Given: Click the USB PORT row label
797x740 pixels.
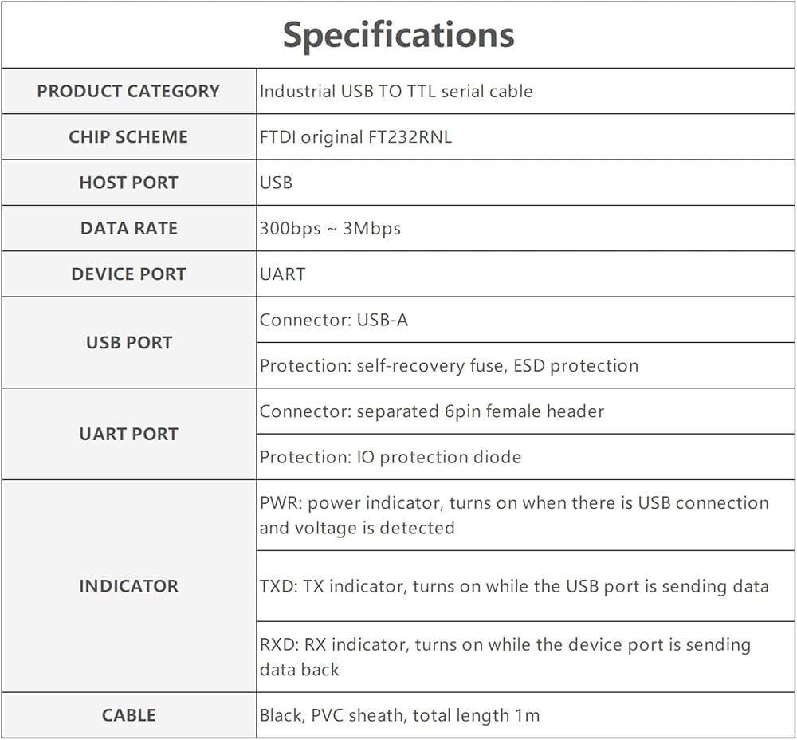Looking at the screenshot, I should (128, 343).
